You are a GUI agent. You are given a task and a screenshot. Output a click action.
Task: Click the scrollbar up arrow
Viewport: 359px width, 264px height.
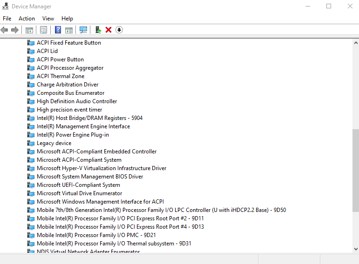click(356, 43)
